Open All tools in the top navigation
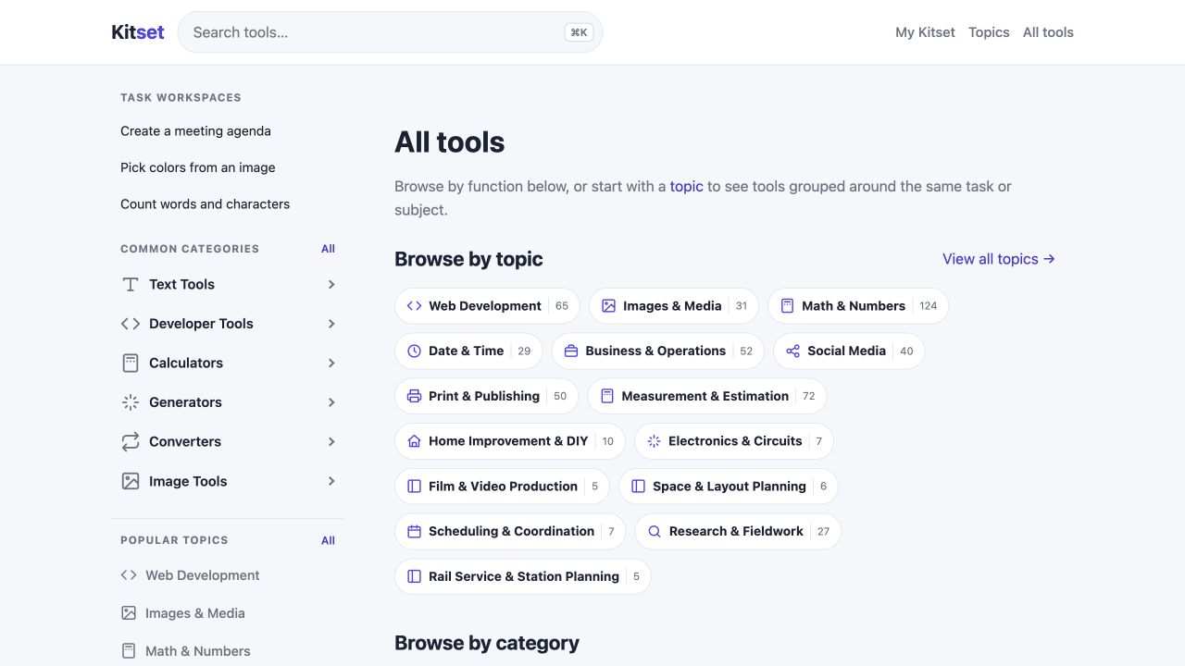This screenshot has width=1185, height=666. (x=1048, y=32)
